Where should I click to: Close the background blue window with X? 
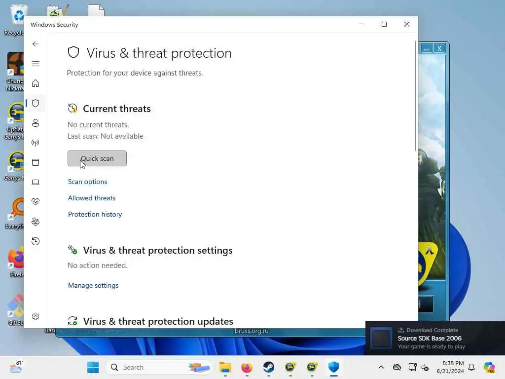439,49
